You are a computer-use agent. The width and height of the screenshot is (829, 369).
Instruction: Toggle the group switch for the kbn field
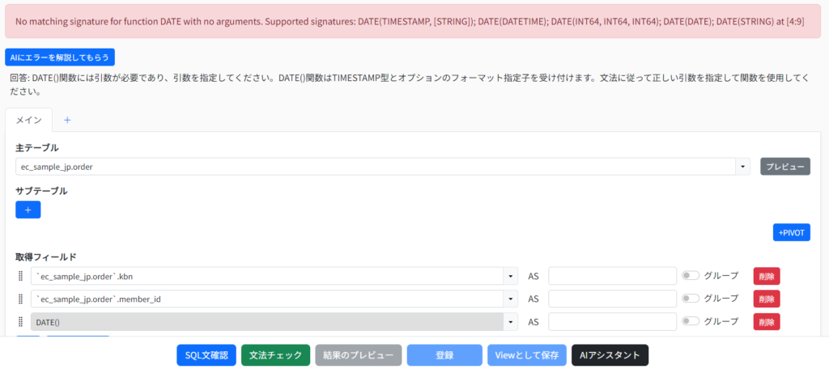691,276
